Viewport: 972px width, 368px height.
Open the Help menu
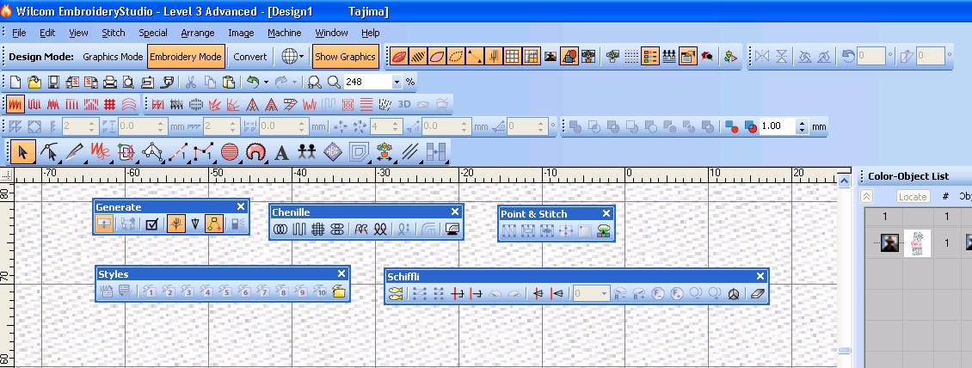pos(371,33)
